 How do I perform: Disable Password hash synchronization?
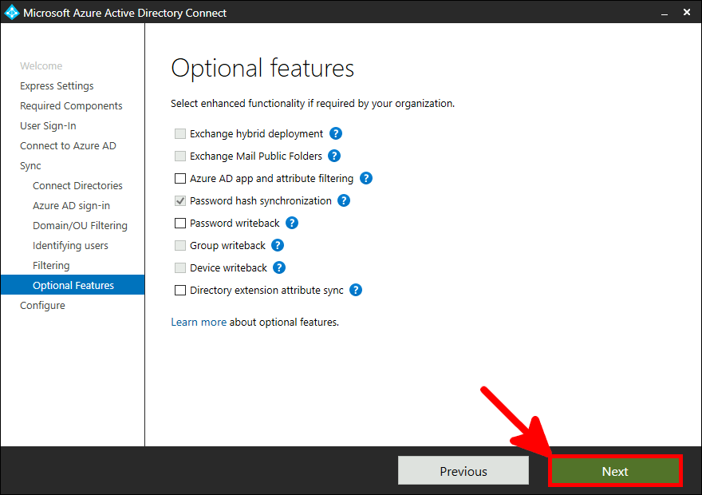click(x=179, y=200)
